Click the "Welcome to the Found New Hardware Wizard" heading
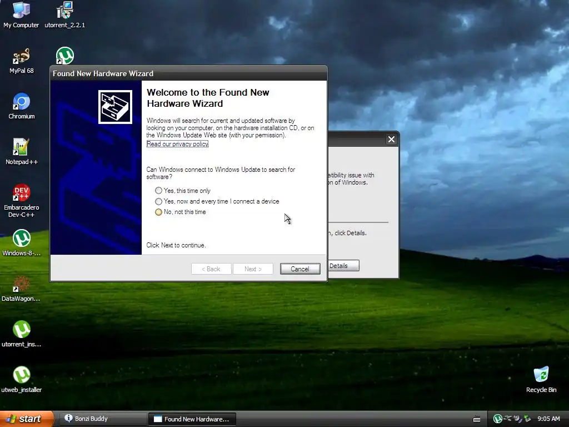This screenshot has height=427, width=569. (208, 98)
